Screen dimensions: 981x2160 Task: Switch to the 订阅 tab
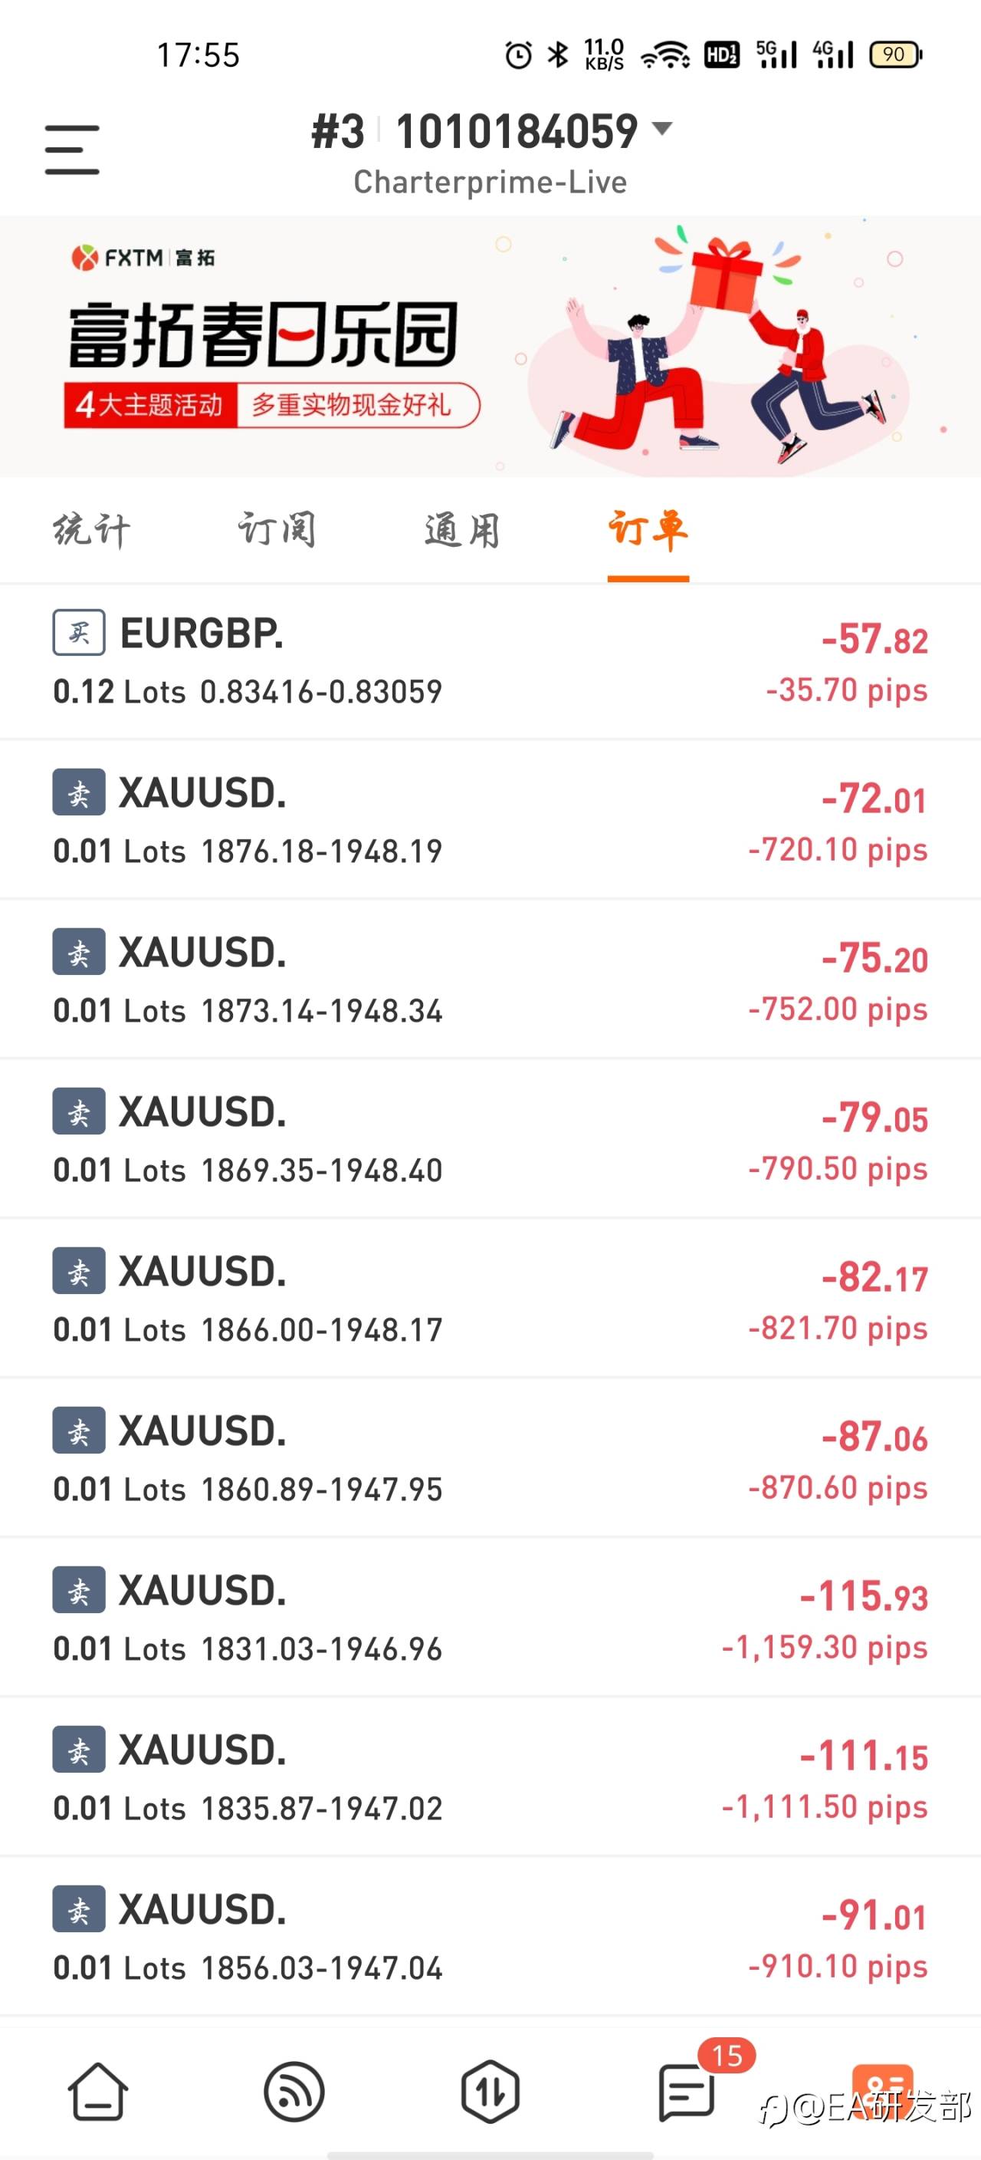(x=277, y=531)
